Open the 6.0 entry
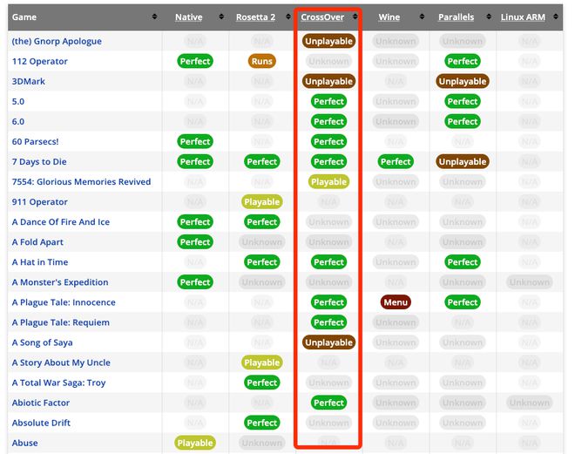The width and height of the screenshot is (575, 454). 18,122
